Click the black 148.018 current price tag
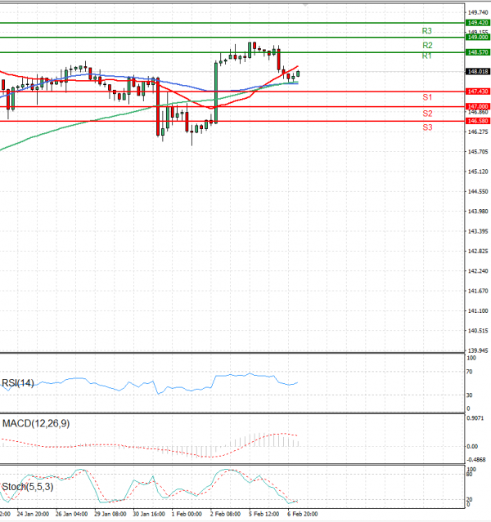The width and height of the screenshot is (491, 522). tap(478, 72)
